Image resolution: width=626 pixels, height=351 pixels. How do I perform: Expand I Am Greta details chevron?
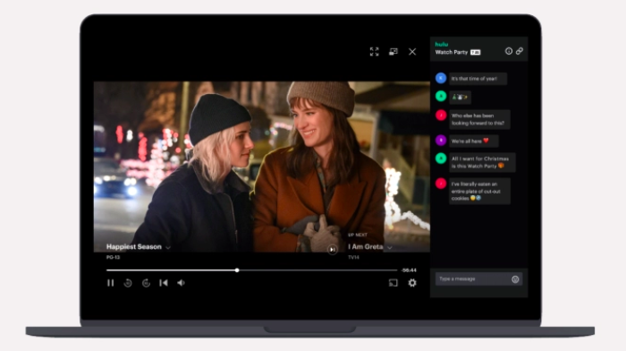390,248
